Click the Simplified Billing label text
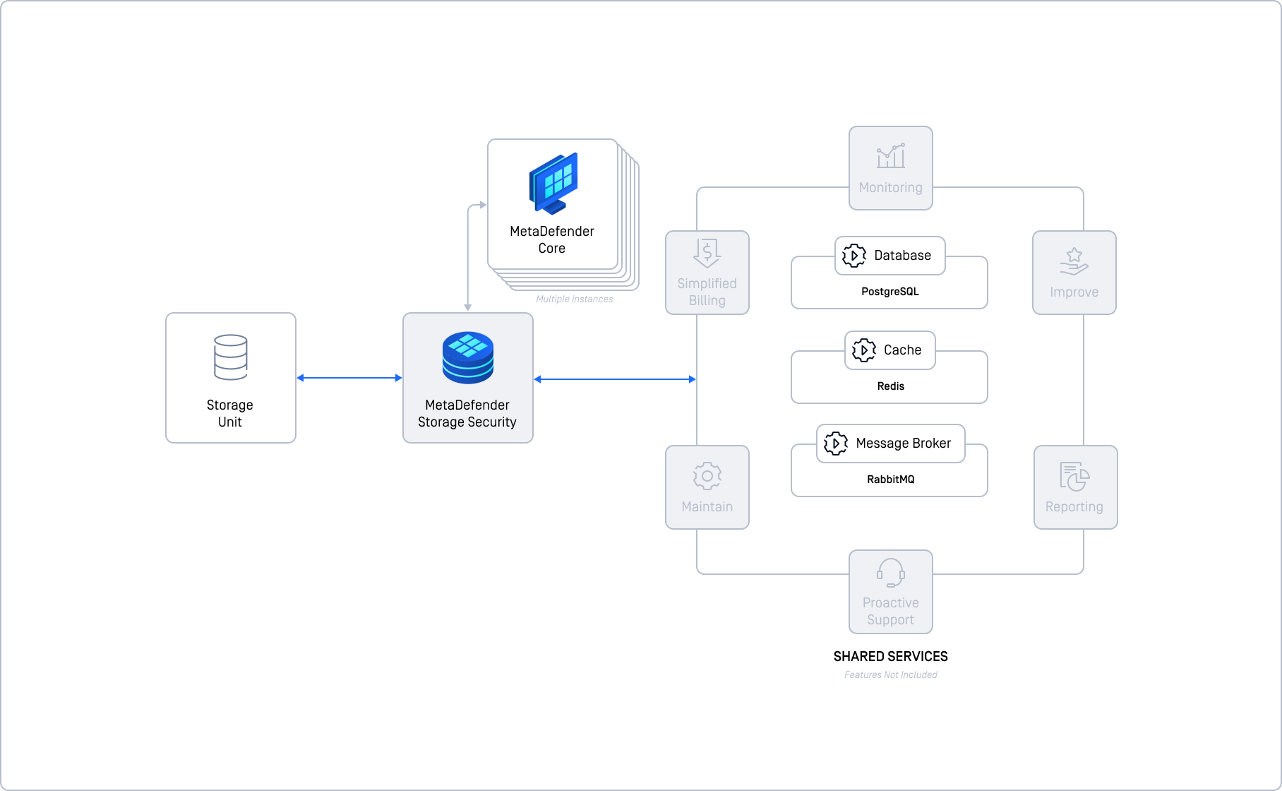 (707, 292)
